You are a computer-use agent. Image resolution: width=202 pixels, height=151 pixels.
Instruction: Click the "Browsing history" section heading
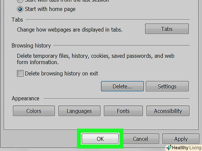(x=31, y=46)
